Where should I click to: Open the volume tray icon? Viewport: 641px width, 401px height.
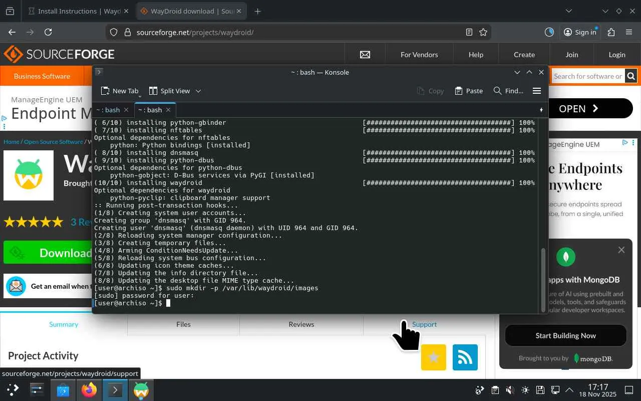pos(510,390)
